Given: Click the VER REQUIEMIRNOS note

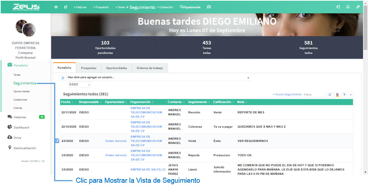Looking at the screenshot, I should [253, 141].
